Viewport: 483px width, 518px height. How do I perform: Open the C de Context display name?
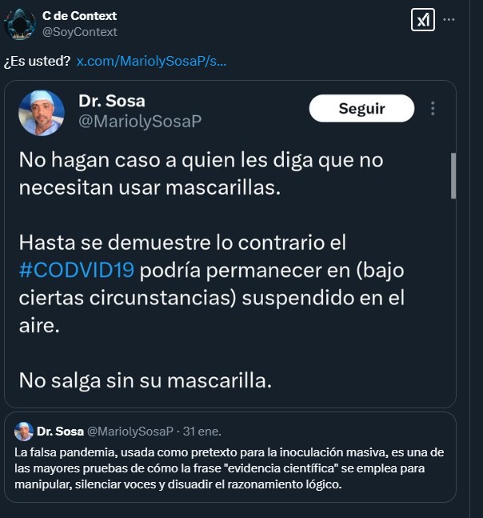pos(79,16)
